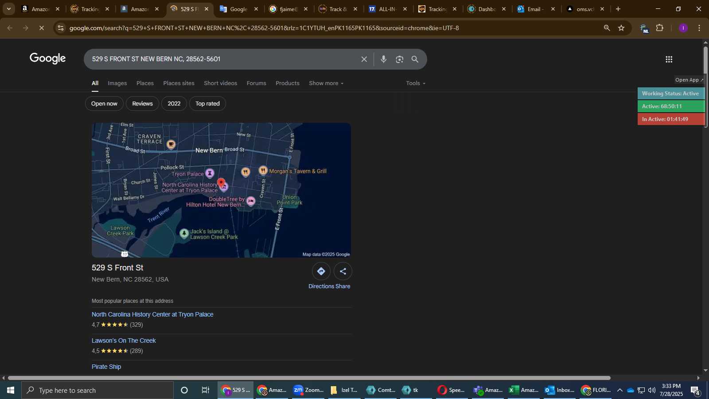Click the magnifier search submit icon
The width and height of the screenshot is (709, 399).
click(x=415, y=59)
